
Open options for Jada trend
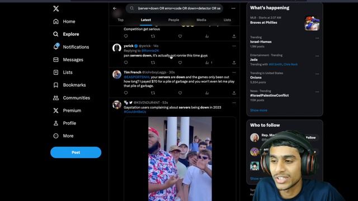(317, 56)
